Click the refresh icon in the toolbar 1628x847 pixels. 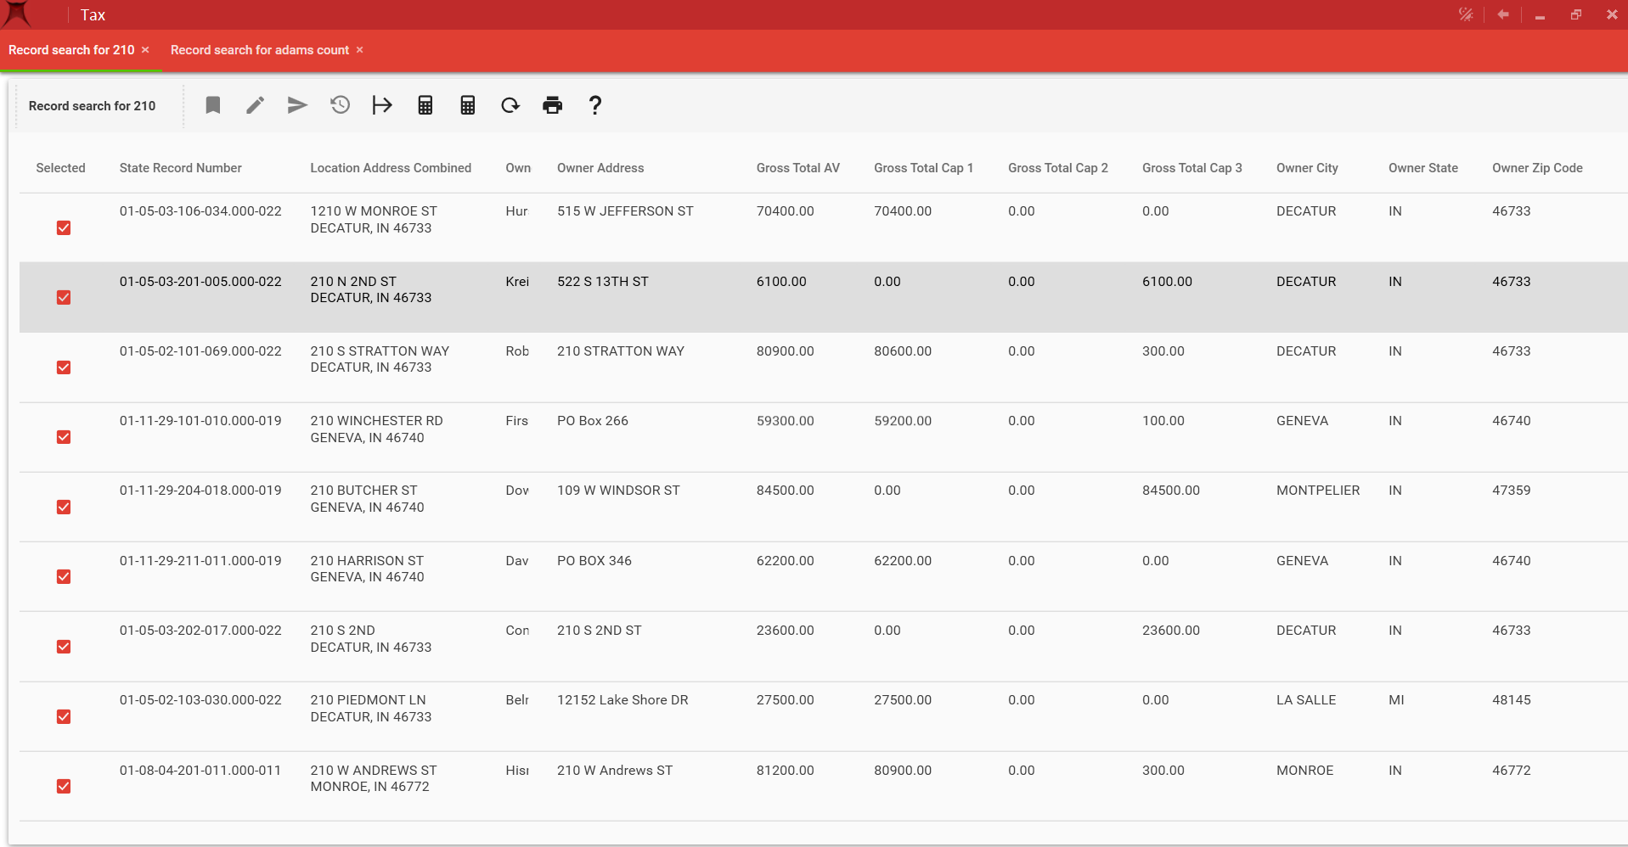pyautogui.click(x=510, y=105)
